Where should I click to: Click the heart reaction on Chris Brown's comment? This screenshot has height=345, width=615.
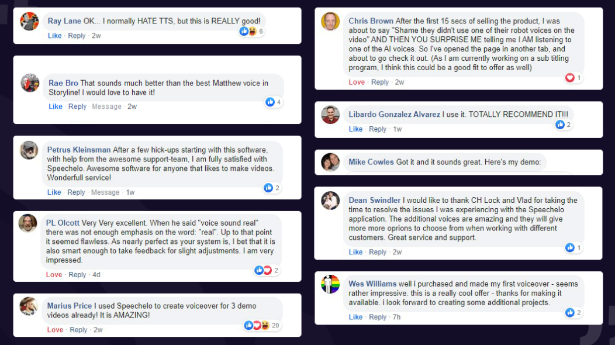tap(570, 78)
